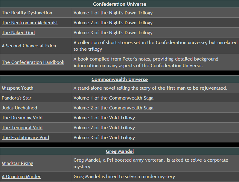Click The Neutronium Alchemist link

(30, 23)
